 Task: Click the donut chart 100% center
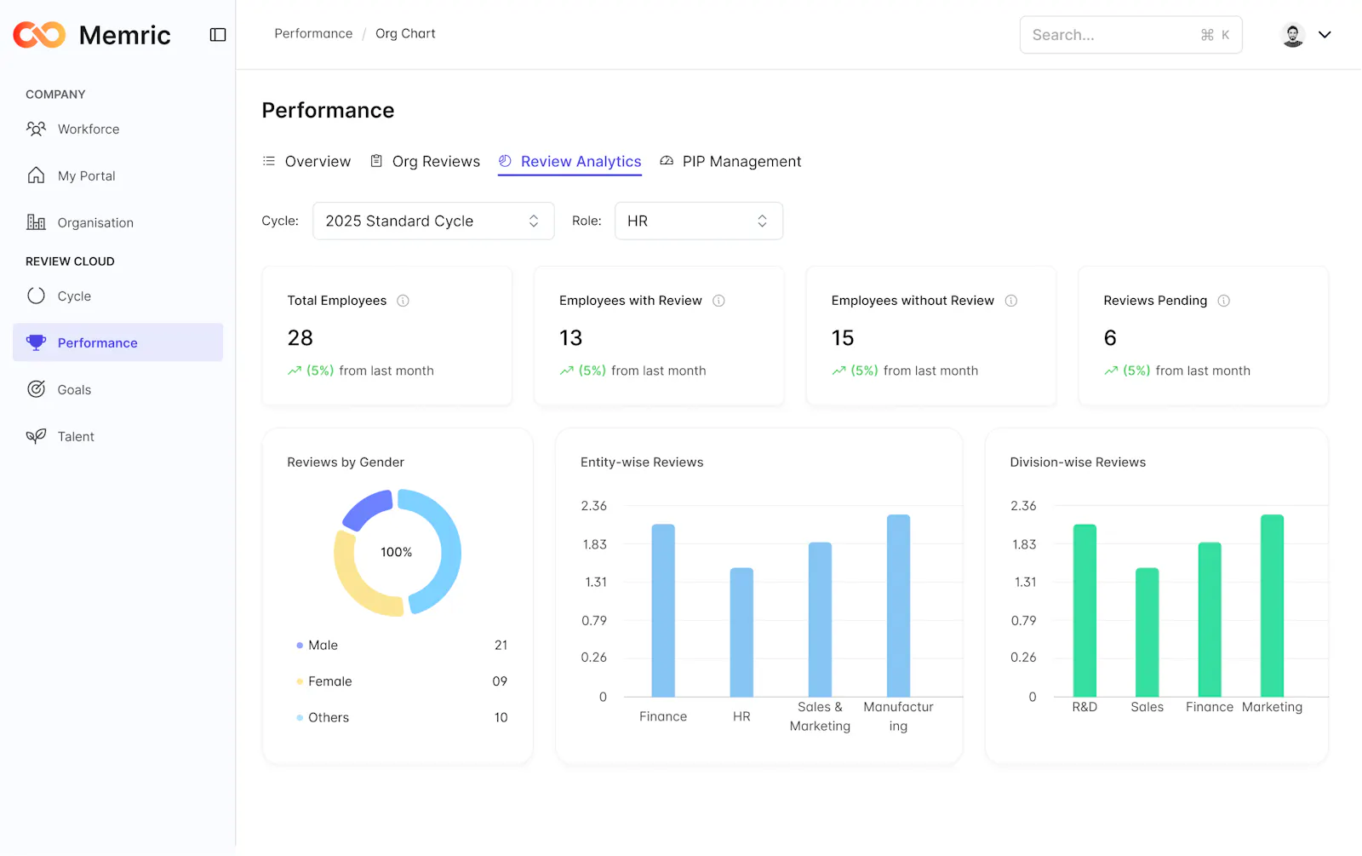tap(397, 552)
